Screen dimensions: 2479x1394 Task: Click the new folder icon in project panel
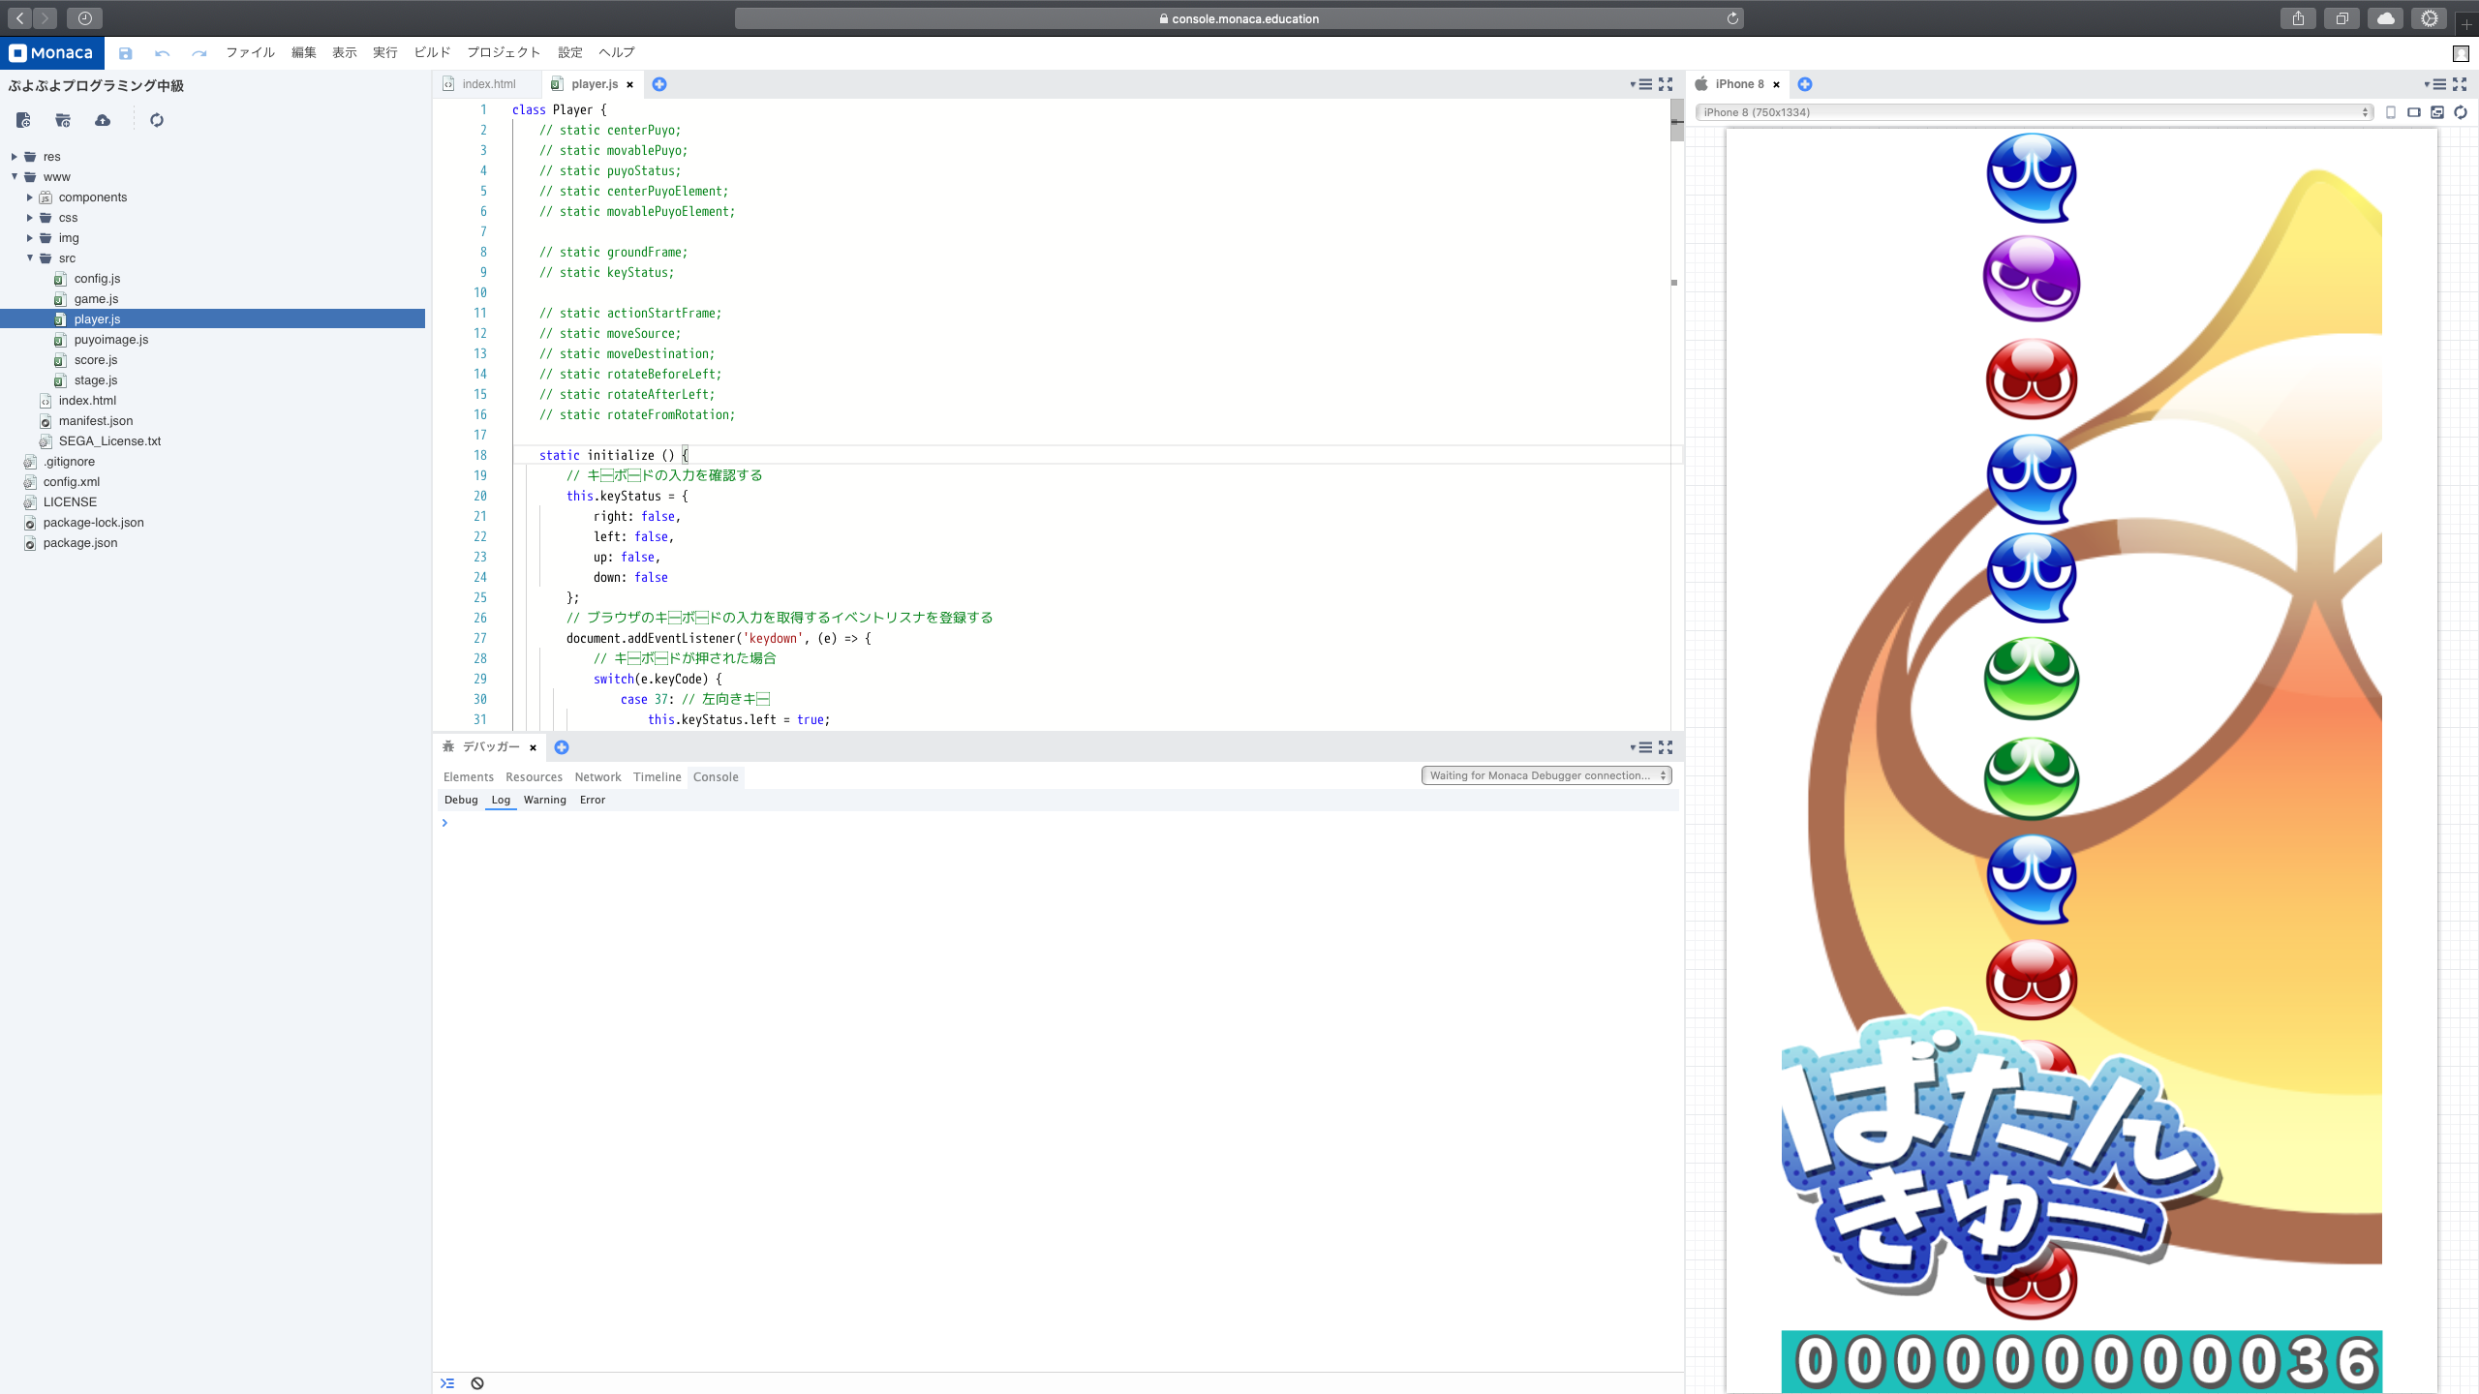(63, 120)
